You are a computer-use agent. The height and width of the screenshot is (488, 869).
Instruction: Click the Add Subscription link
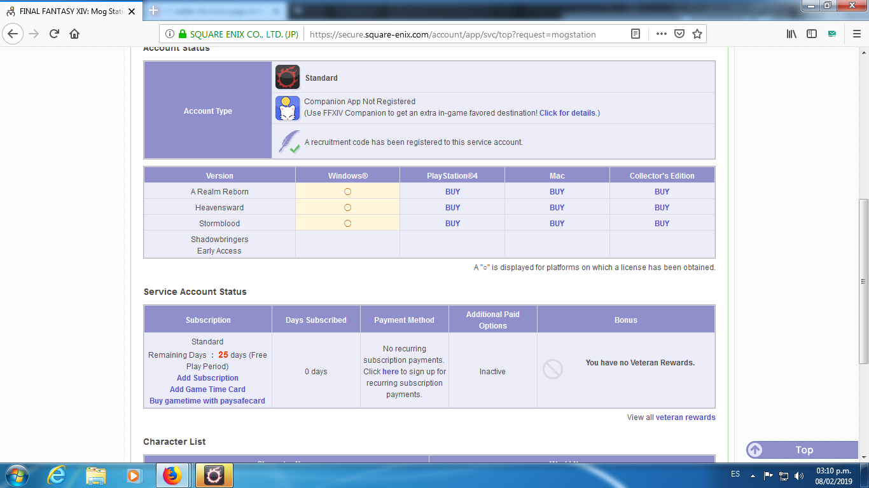point(207,378)
